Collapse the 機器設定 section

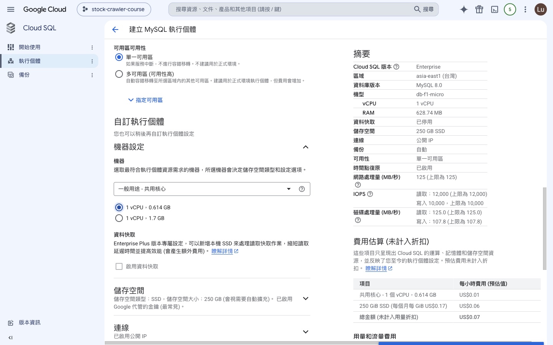point(306,147)
